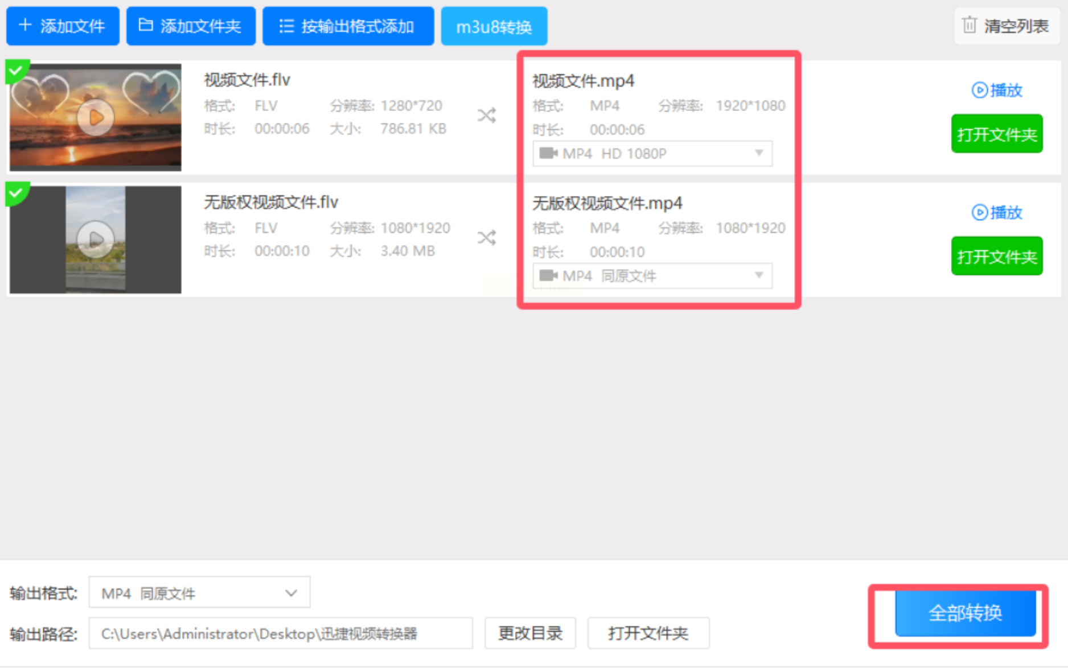Screen dimensions: 1068x669
Task: Click the size value 3.40 MB
Action: [x=408, y=251]
